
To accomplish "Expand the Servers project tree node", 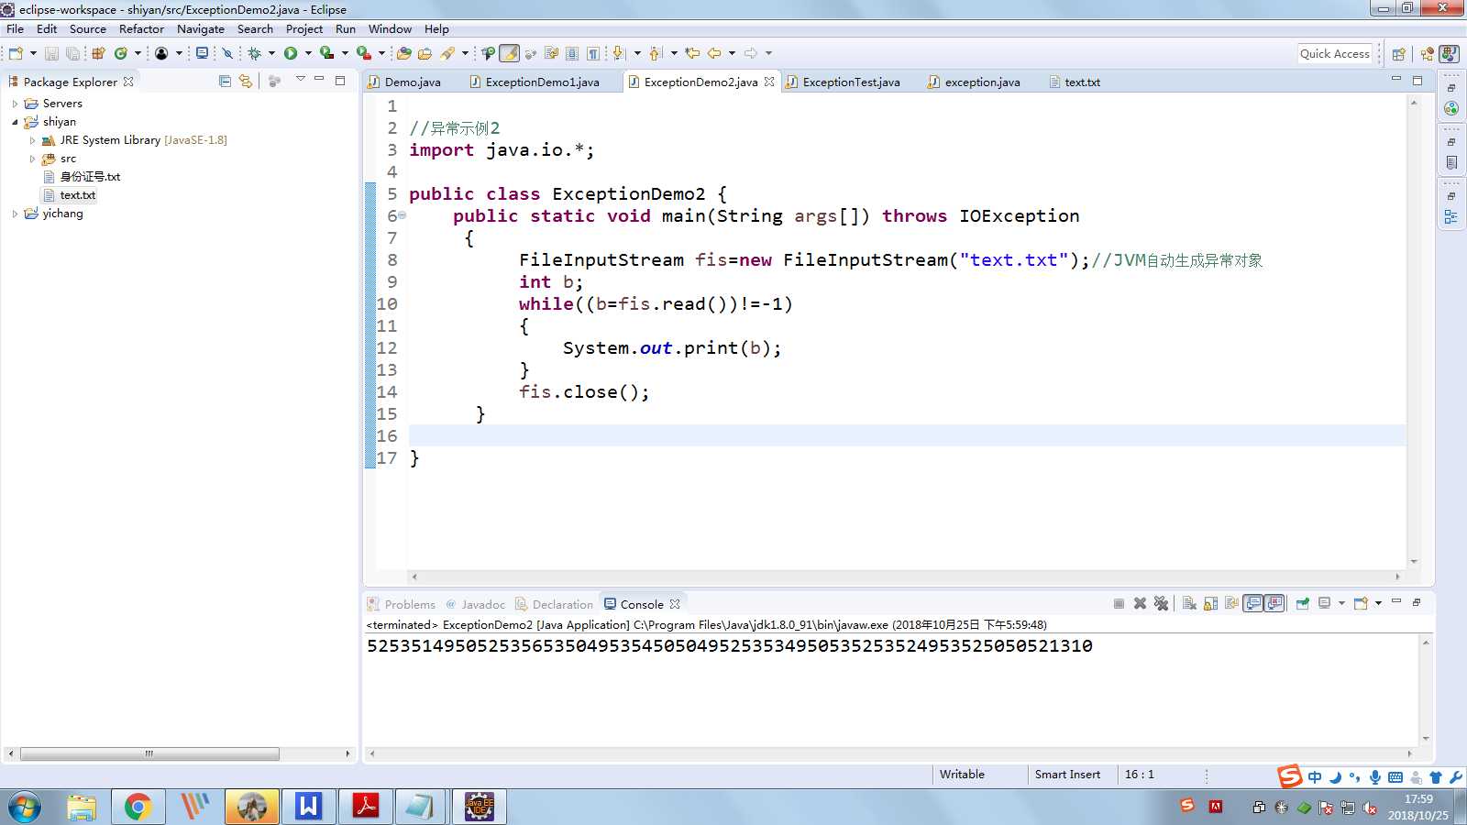I will (15, 104).
